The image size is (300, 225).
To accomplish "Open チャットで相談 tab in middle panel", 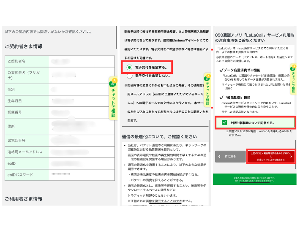I will coord(207,90).
